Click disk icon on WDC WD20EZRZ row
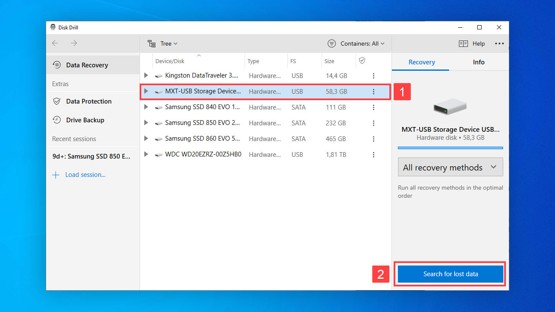 (158, 155)
